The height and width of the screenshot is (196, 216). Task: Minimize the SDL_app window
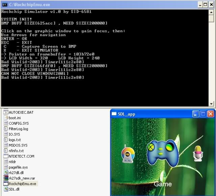[x=196, y=114]
